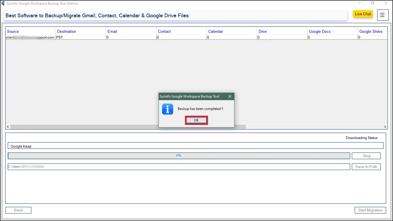Screen dimensions: 393x221
Task: Click the horizontal scrollbar right arrow
Action: [x=385, y=127]
